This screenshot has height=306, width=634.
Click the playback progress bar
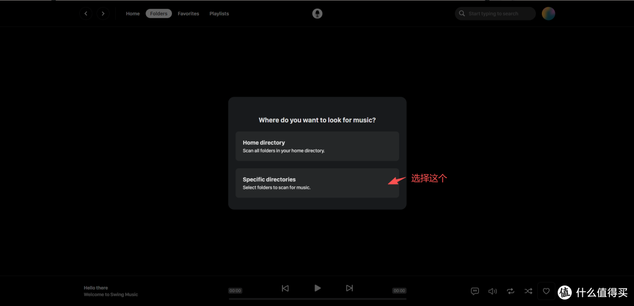point(318,299)
